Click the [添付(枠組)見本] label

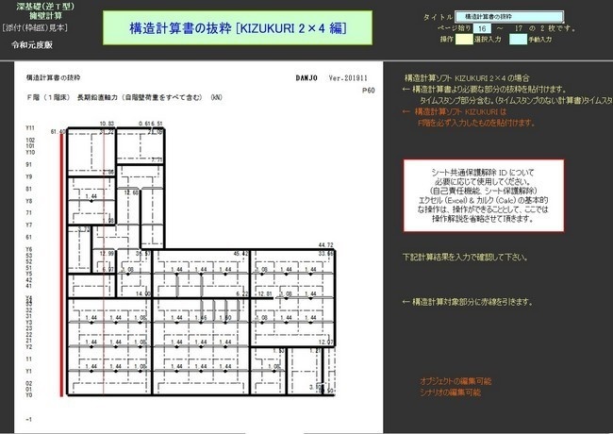click(35, 27)
